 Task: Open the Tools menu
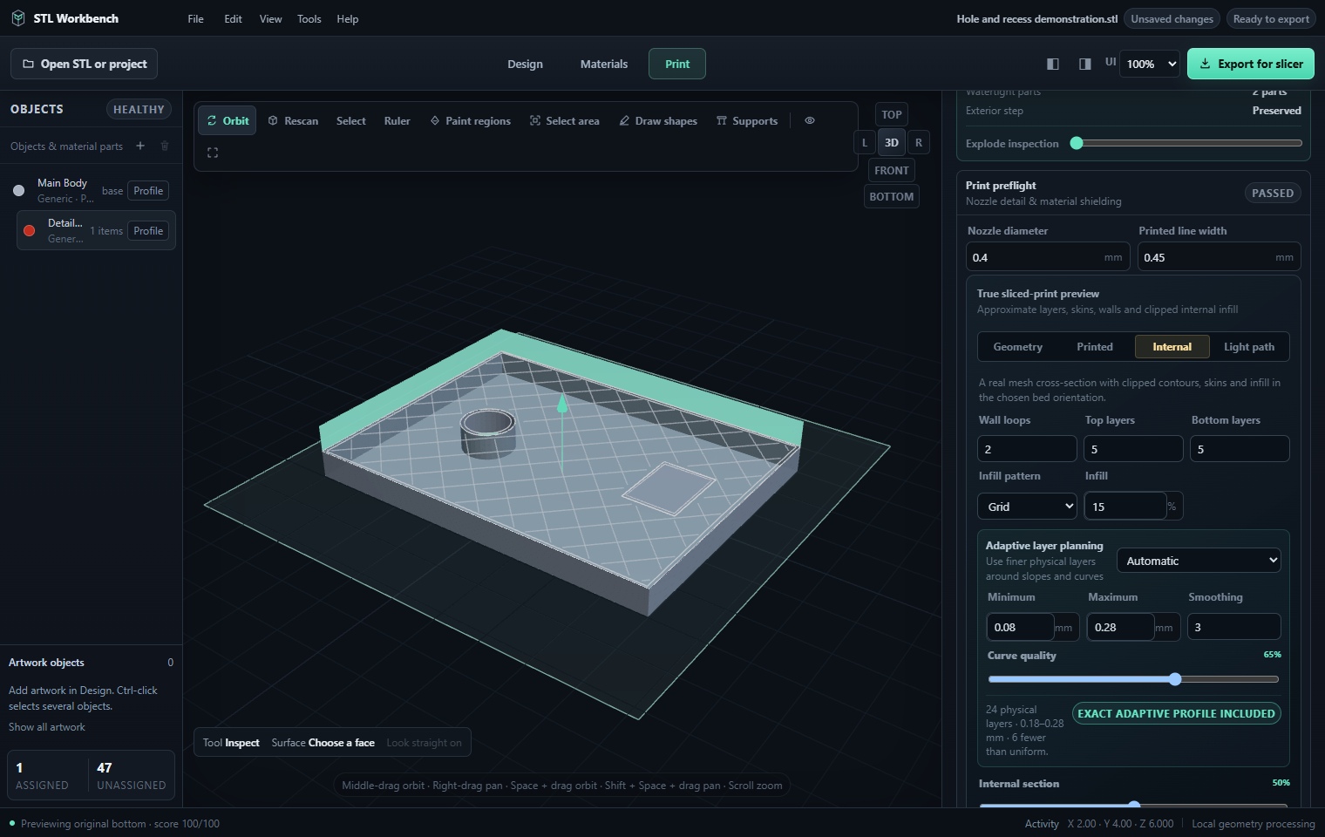click(x=309, y=18)
